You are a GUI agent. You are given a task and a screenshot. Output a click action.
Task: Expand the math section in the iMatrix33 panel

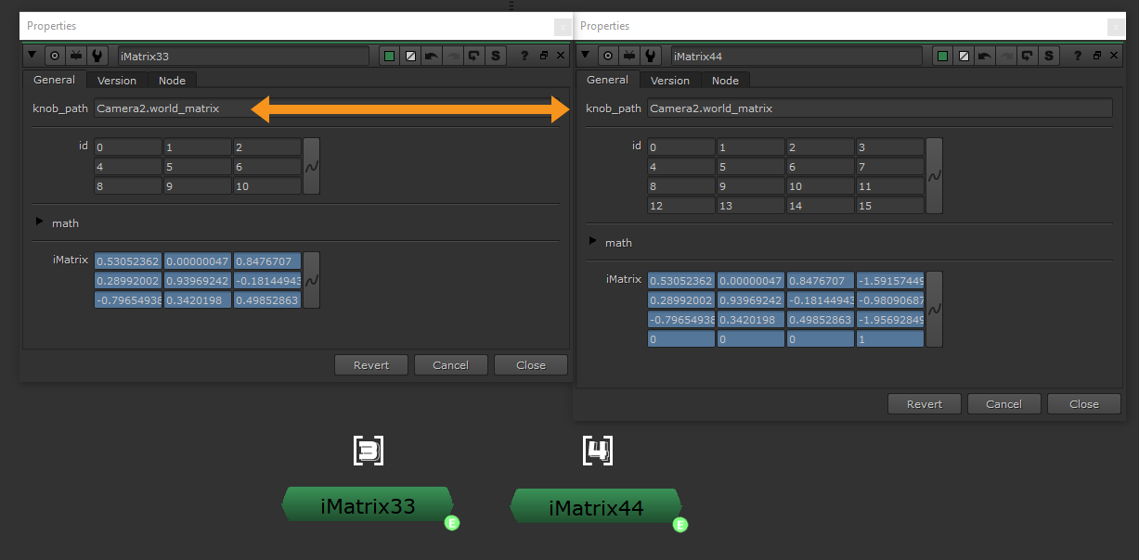(x=41, y=223)
